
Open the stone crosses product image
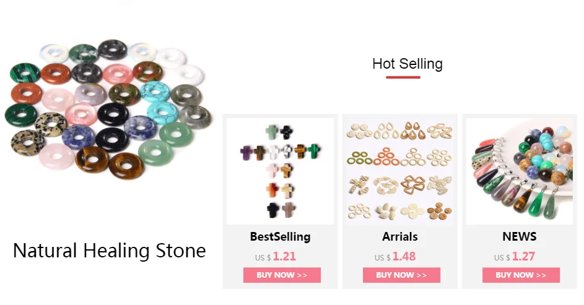pyautogui.click(x=280, y=171)
